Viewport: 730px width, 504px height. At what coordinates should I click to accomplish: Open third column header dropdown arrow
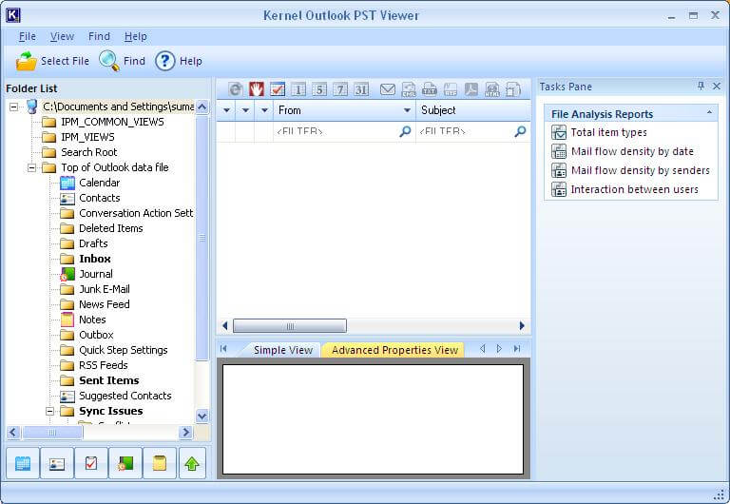pyautogui.click(x=264, y=110)
